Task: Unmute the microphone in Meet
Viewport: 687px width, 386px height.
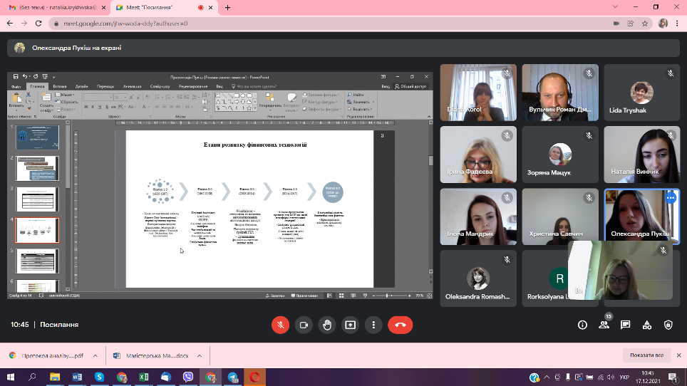Action: tap(280, 325)
